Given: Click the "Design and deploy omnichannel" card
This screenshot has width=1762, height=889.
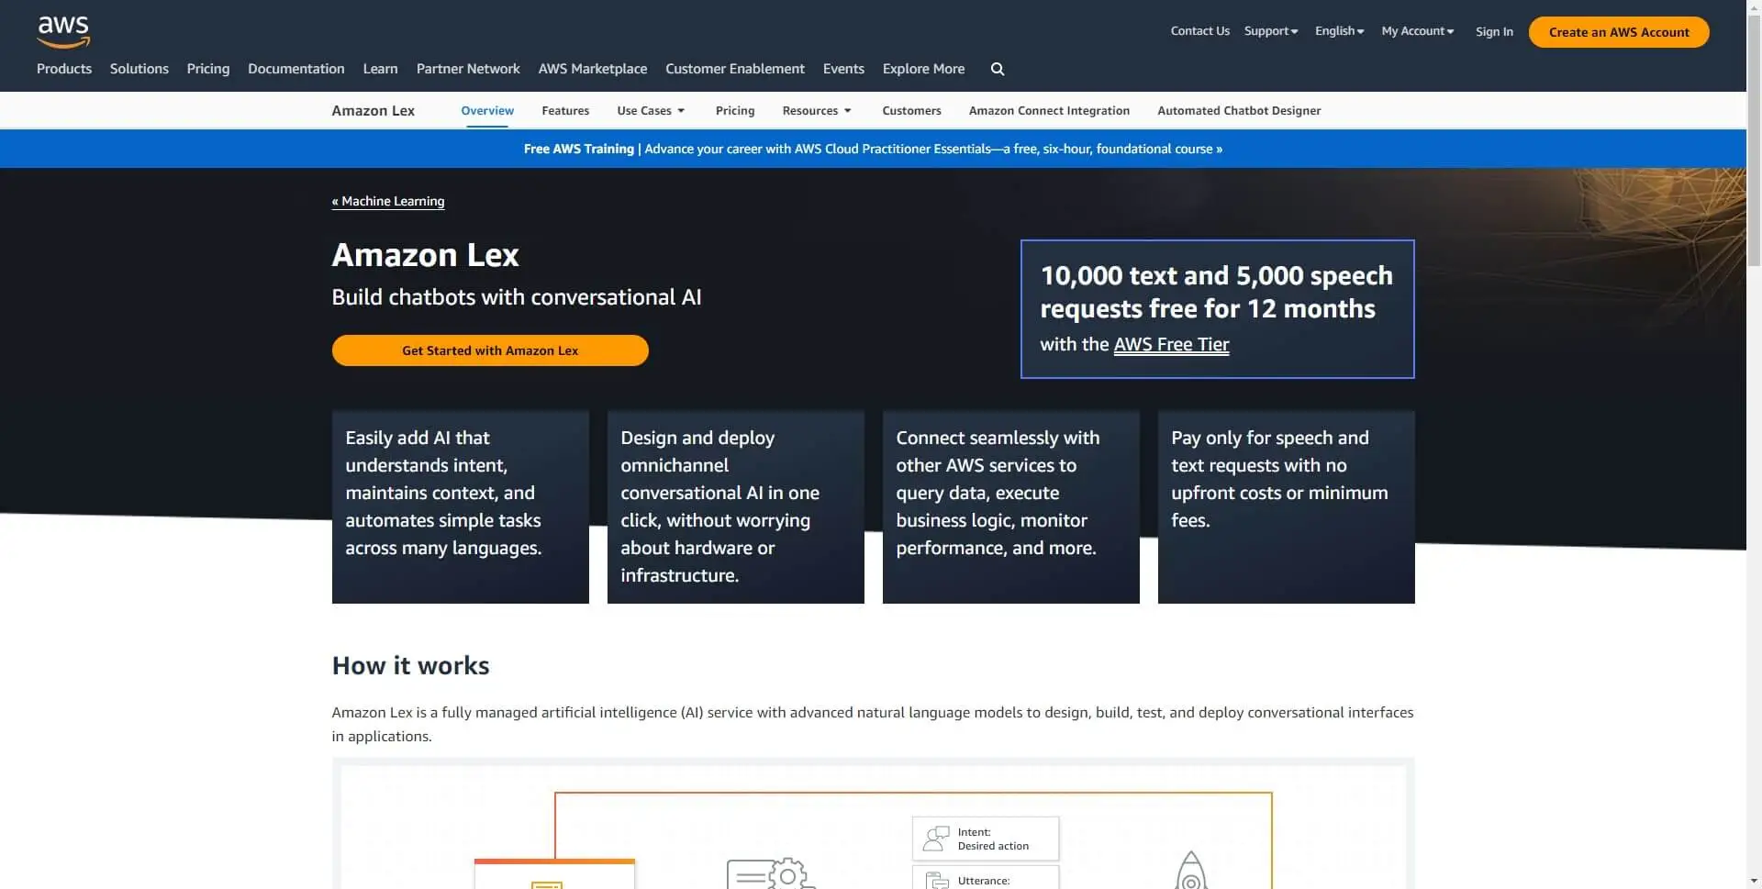Looking at the screenshot, I should (x=736, y=506).
